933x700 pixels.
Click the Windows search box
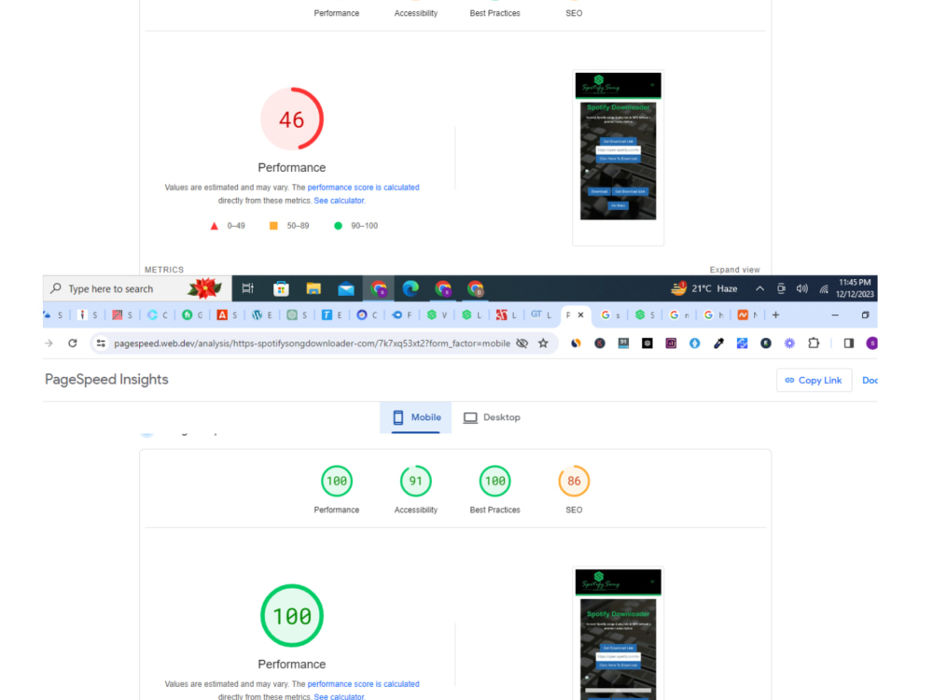pos(137,288)
